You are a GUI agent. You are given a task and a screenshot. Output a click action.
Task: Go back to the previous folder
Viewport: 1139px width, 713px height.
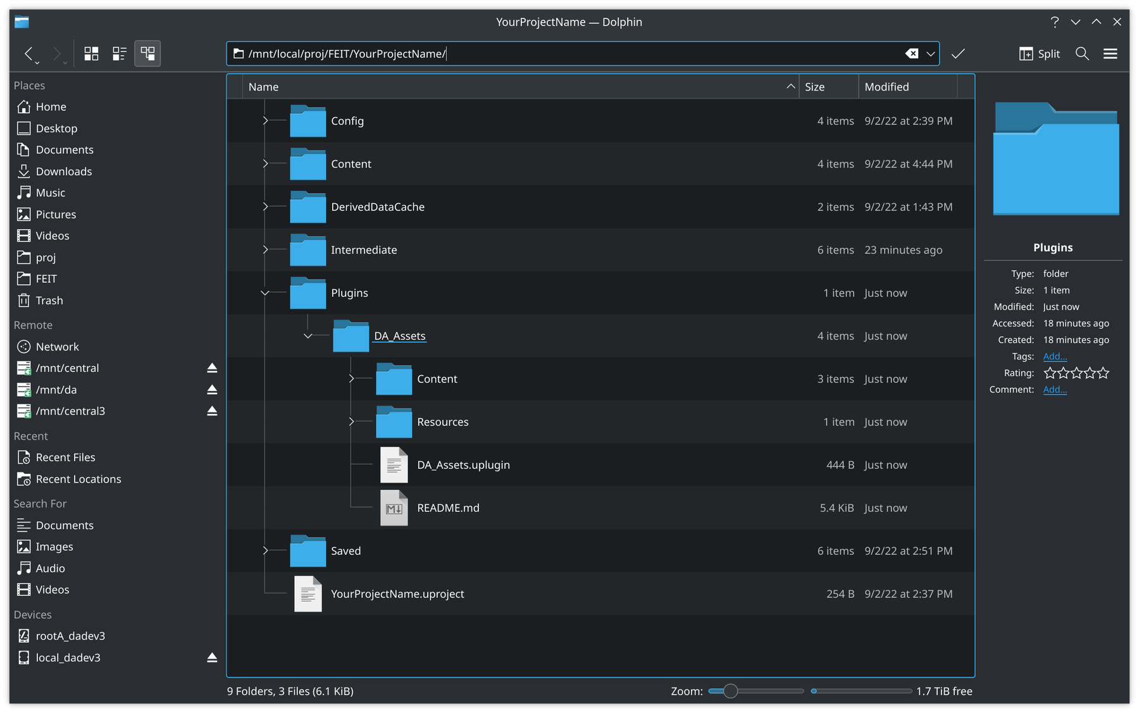28,54
